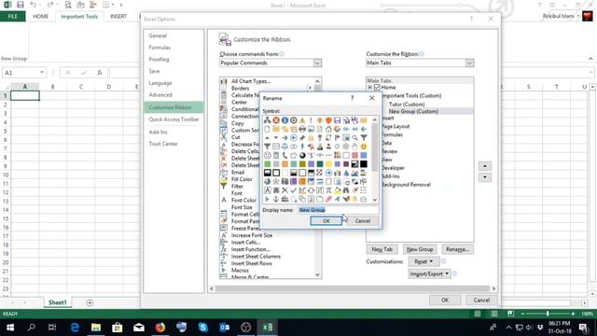The height and width of the screenshot is (336, 597).
Task: Click symbol list scroll down arrow
Action: [375, 200]
